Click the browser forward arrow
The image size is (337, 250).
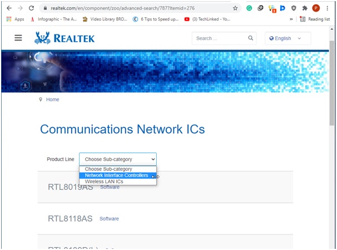tap(20, 8)
